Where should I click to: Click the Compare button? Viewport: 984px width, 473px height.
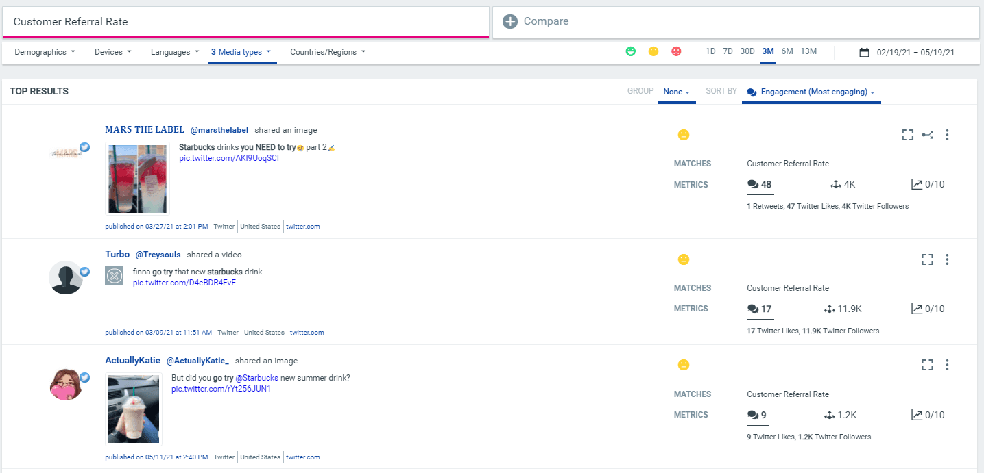[535, 21]
